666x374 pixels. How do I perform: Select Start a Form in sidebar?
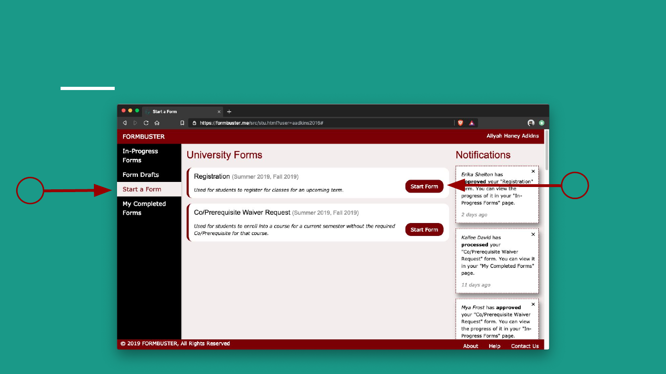click(149, 189)
